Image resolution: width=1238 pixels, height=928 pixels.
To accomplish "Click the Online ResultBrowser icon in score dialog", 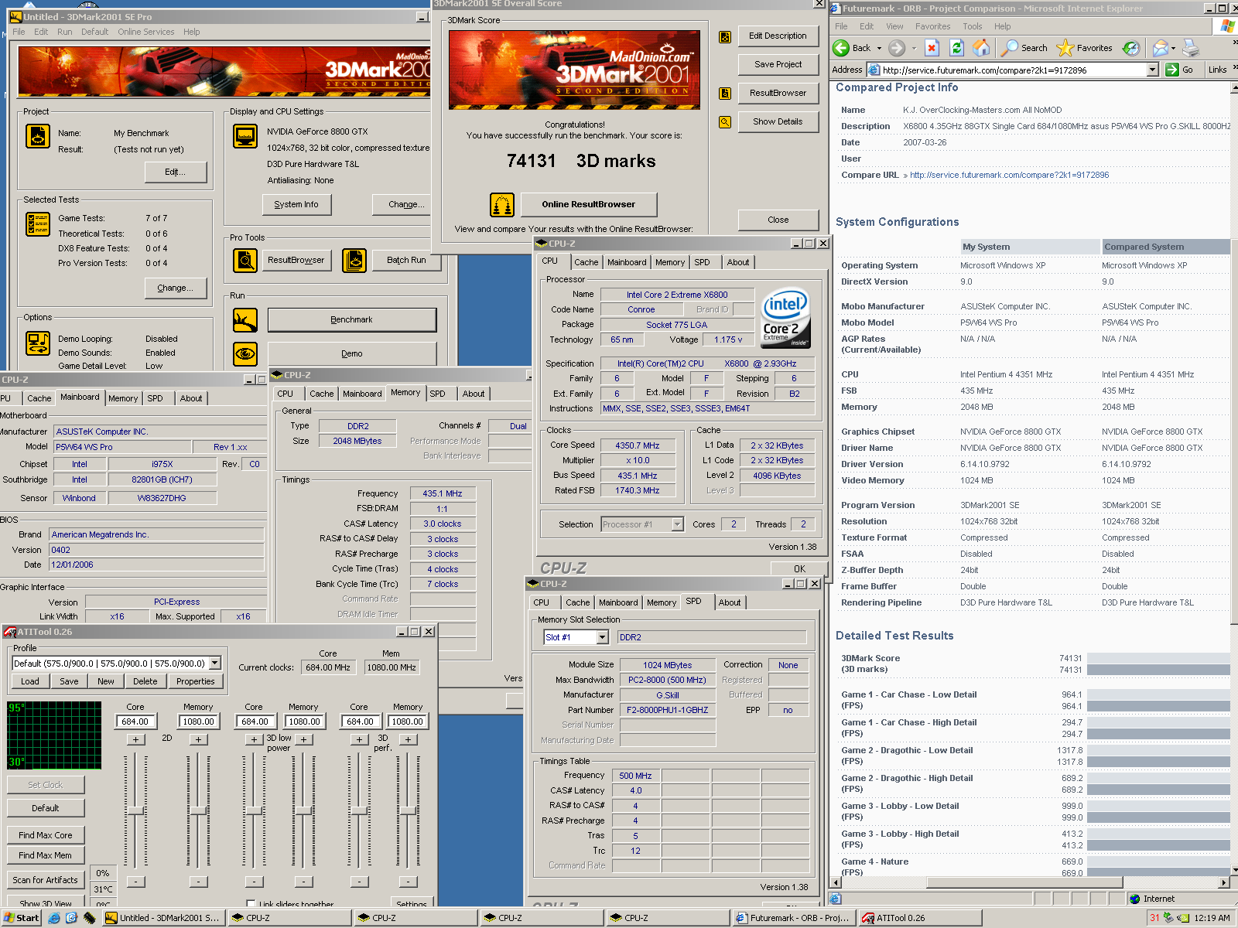I will point(502,205).
